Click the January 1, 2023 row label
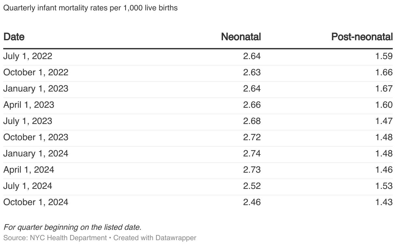The height and width of the screenshot is (246, 396). click(36, 89)
